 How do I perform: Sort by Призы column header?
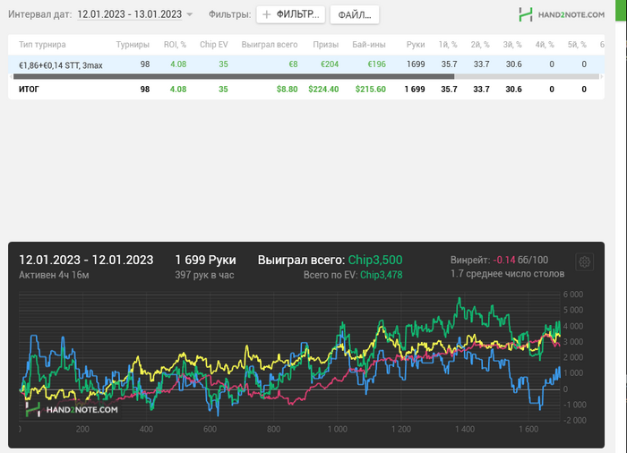pos(326,45)
